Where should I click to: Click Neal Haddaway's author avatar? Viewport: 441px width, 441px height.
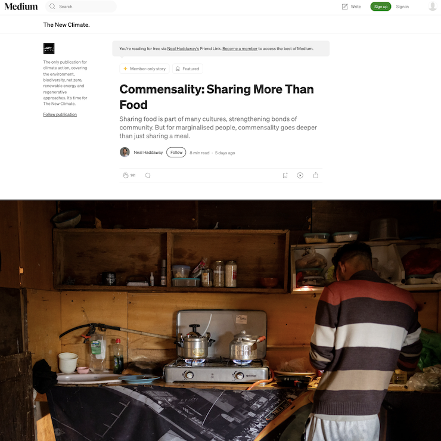(x=125, y=152)
